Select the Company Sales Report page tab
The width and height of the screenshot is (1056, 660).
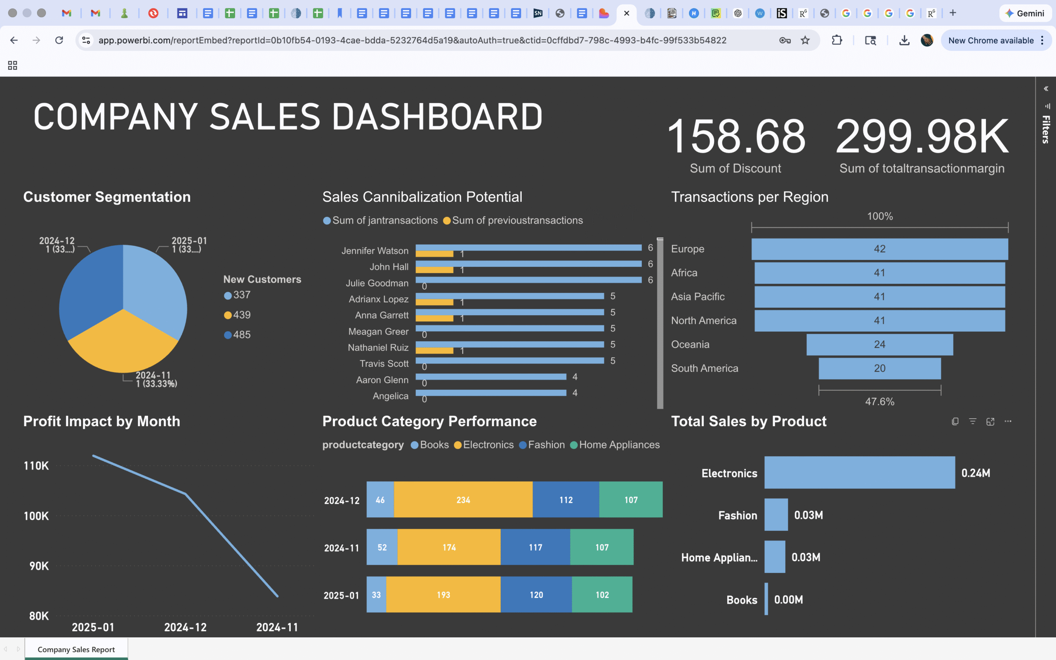[76, 649]
